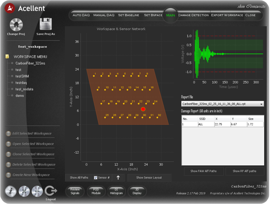The height and width of the screenshot is (204, 272).
Task: Click the round button beside Clone Selected Workspace
Action: click(x=8, y=154)
